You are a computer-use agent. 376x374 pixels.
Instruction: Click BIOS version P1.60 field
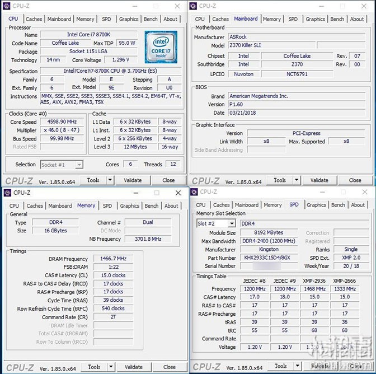(x=297, y=104)
